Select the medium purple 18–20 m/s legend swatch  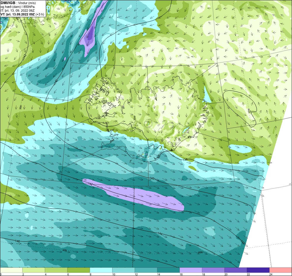pos(213,270)
